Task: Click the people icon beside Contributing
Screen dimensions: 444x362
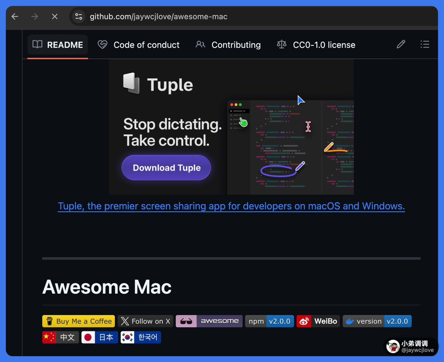Action: (201, 45)
